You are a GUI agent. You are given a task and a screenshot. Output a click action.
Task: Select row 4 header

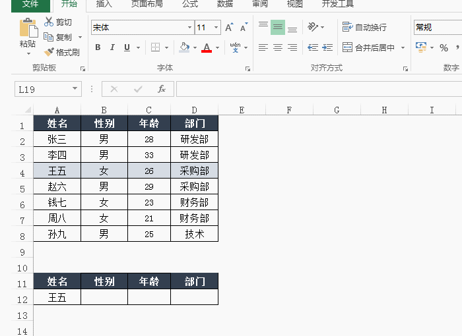22,171
